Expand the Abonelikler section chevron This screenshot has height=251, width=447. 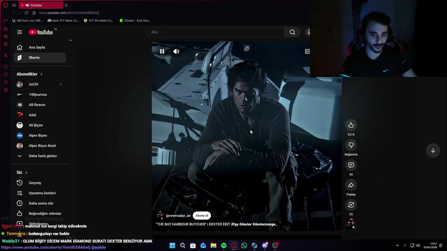(x=41, y=74)
